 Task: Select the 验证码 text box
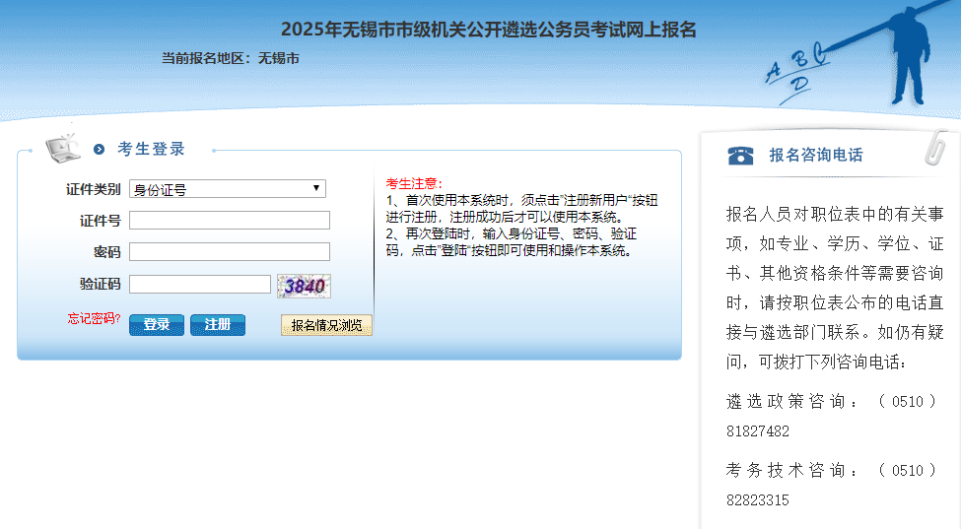(x=200, y=285)
